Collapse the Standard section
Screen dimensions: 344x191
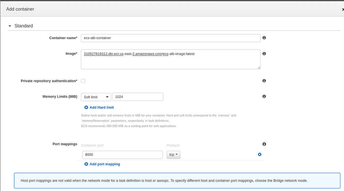[10, 26]
